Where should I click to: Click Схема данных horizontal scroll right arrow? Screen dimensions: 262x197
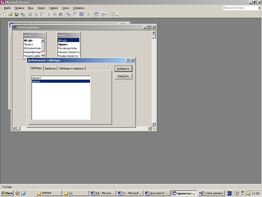tap(149, 128)
